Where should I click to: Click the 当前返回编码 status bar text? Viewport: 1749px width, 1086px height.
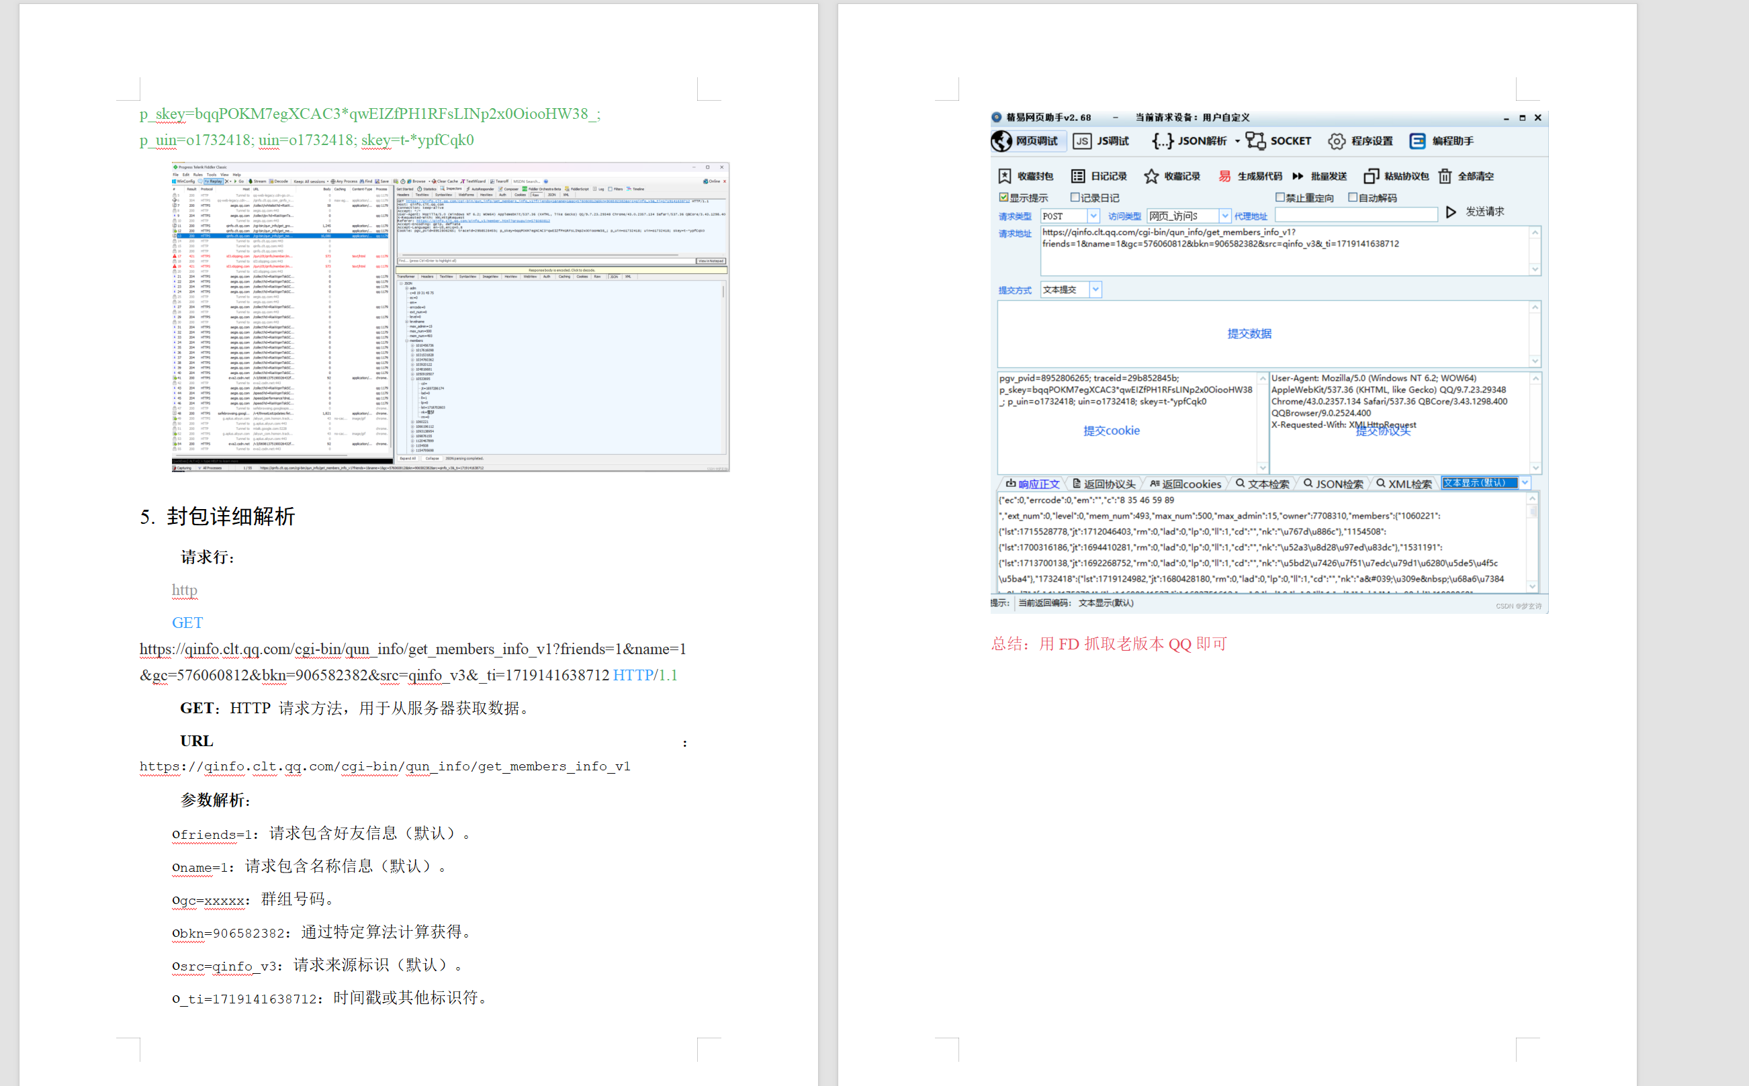(1075, 602)
